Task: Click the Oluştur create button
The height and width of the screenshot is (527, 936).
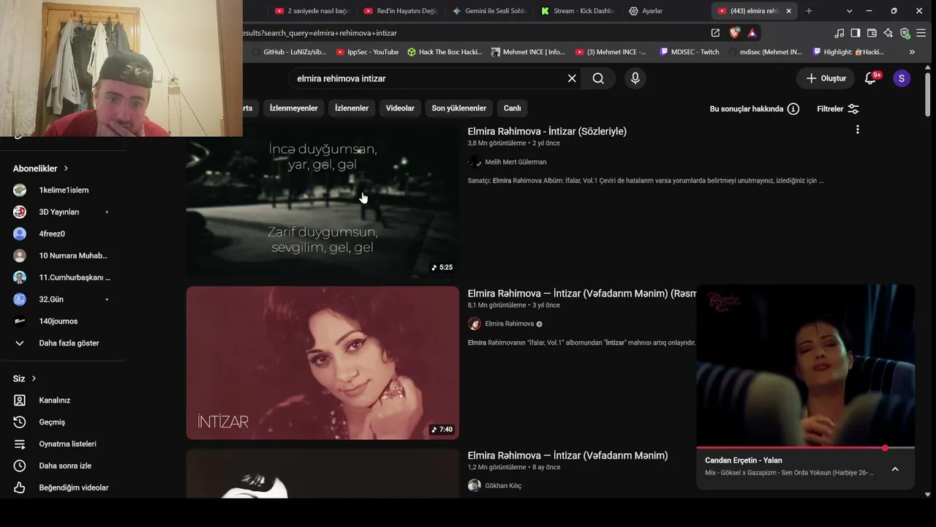Action: (x=826, y=78)
